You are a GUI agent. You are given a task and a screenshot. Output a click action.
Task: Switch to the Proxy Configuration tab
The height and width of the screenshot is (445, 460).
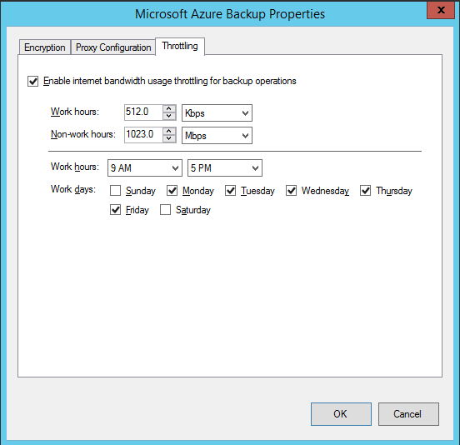click(x=113, y=47)
